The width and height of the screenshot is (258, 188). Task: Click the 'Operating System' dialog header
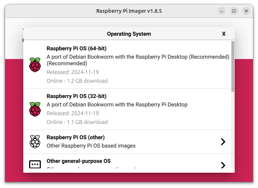(129, 34)
